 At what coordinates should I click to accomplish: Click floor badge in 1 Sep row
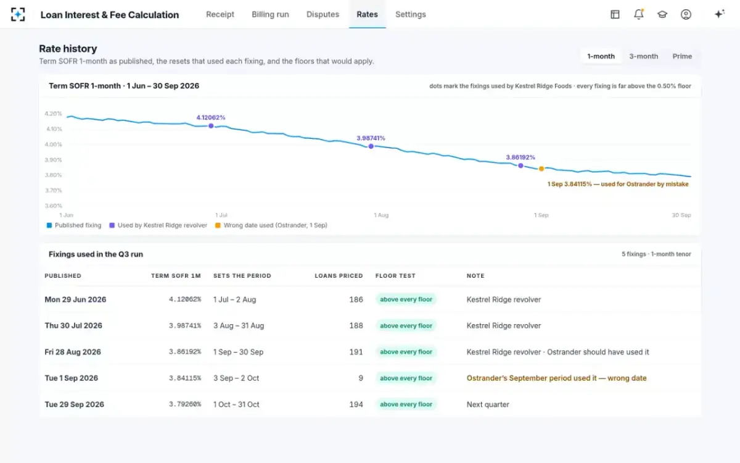[x=406, y=378]
